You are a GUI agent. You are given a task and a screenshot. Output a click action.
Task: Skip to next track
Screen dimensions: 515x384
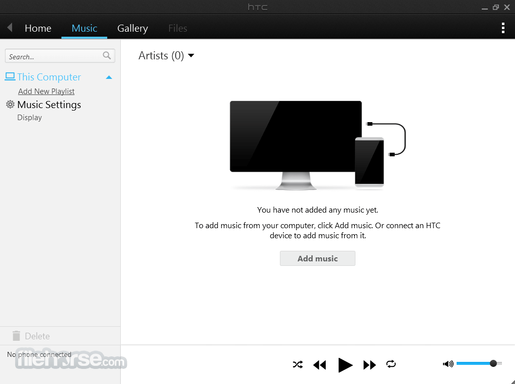(370, 365)
